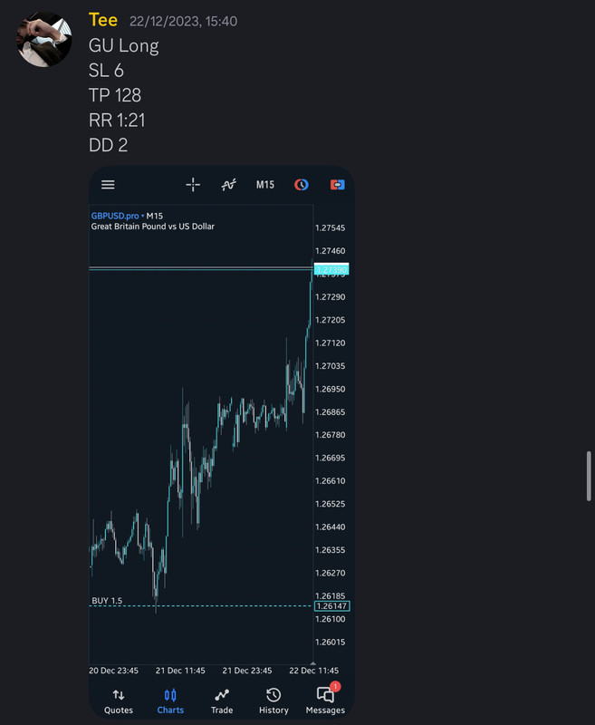Open the hamburger menu in chart app
The height and width of the screenshot is (725, 595).
(x=108, y=185)
